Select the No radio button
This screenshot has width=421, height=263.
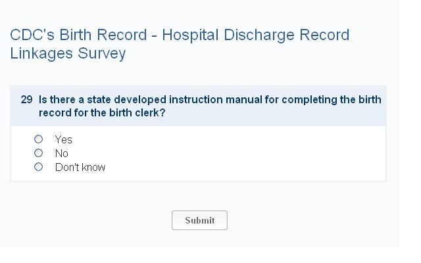coord(38,153)
